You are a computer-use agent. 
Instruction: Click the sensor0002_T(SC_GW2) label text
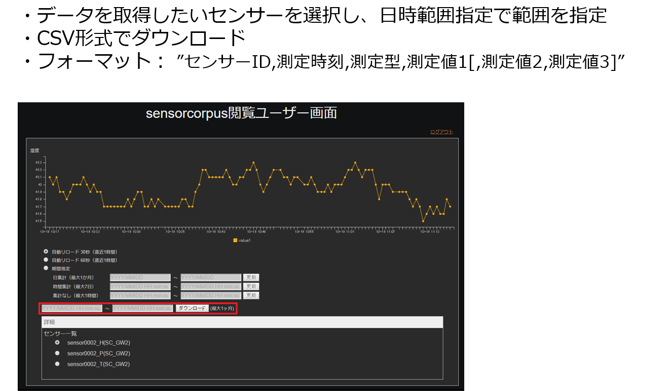pos(98,364)
